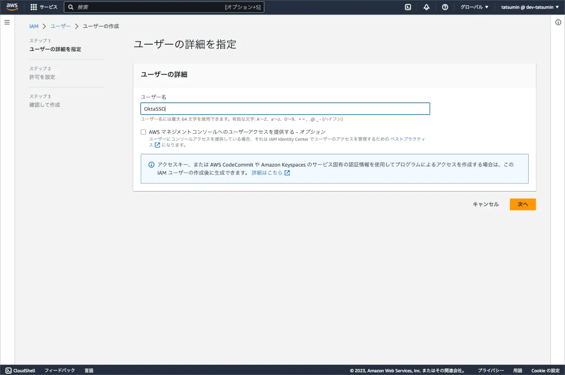Image resolution: width=565 pixels, height=375 pixels.
Task: Open フィードバック in the footer
Action: coord(60,370)
